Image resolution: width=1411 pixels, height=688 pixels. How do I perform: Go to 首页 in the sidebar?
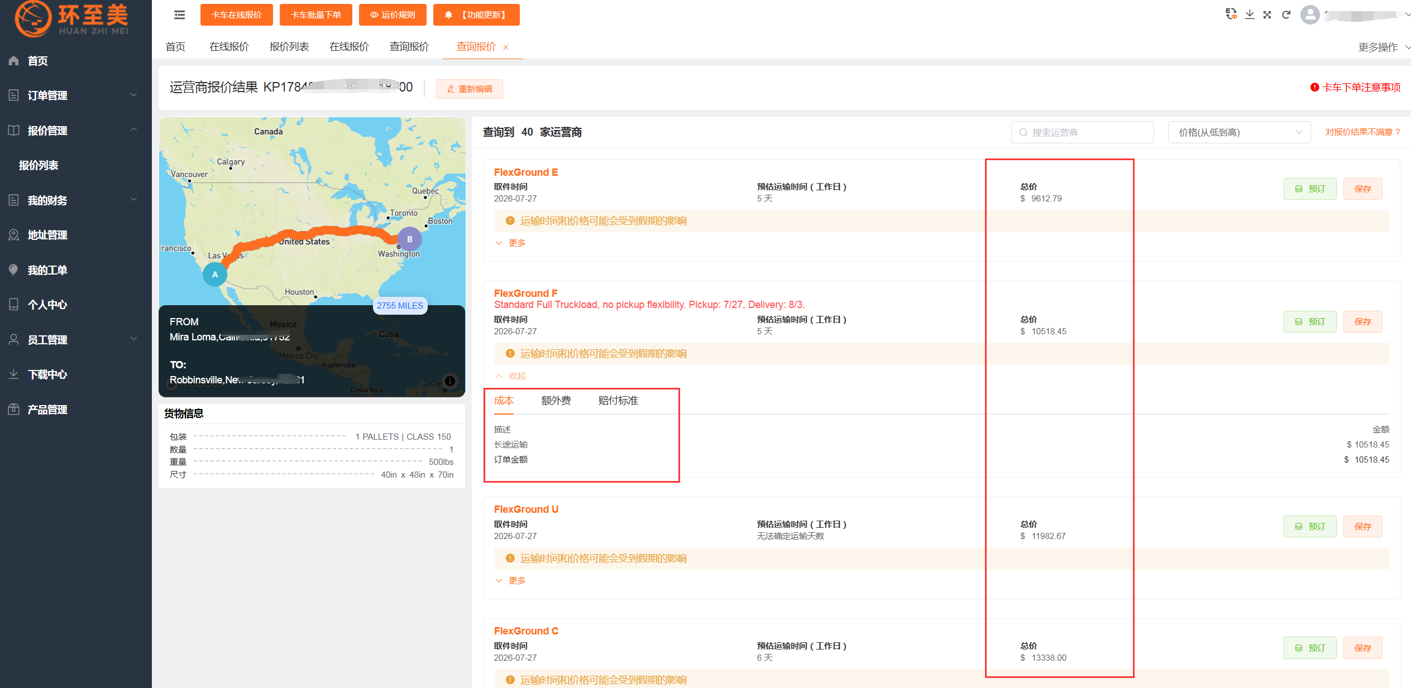(x=76, y=61)
